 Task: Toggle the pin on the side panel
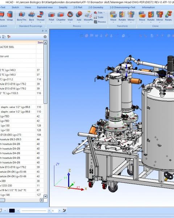pos(43,31)
